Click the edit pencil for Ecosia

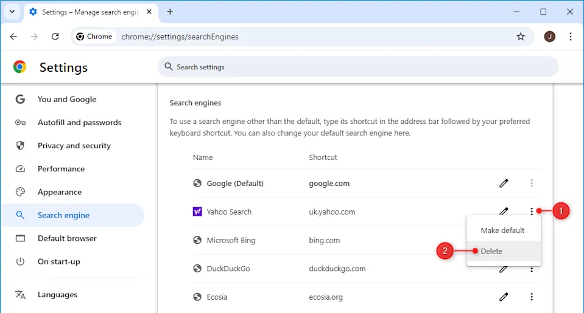tap(504, 297)
